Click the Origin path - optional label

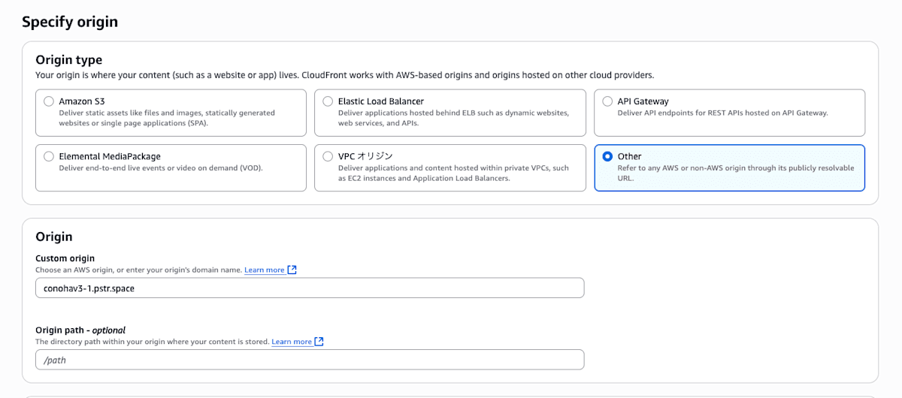[80, 330]
